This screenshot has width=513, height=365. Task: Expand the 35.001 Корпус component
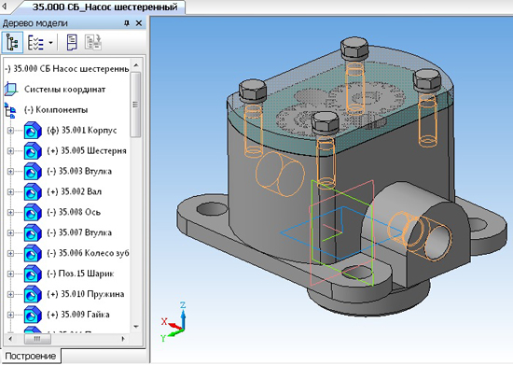(10, 131)
